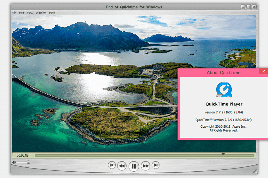Click the 00:00:08 time display
Image resolution: width=268 pixels, height=178 pixels.
coord(23,155)
